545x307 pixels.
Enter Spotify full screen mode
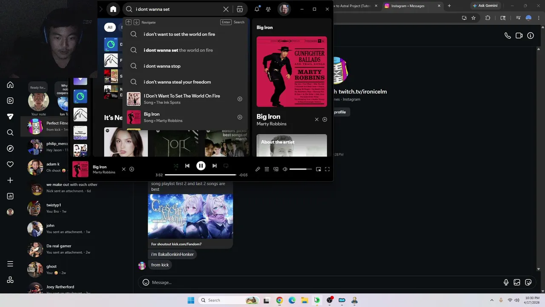(x=327, y=169)
